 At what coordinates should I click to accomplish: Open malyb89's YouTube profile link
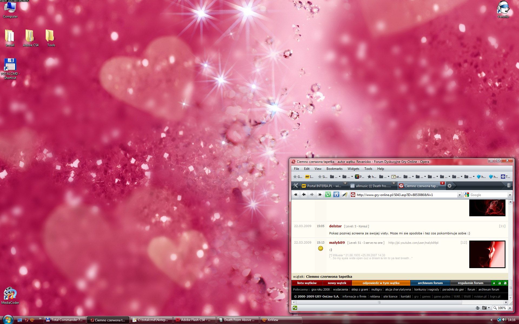pyautogui.click(x=413, y=243)
